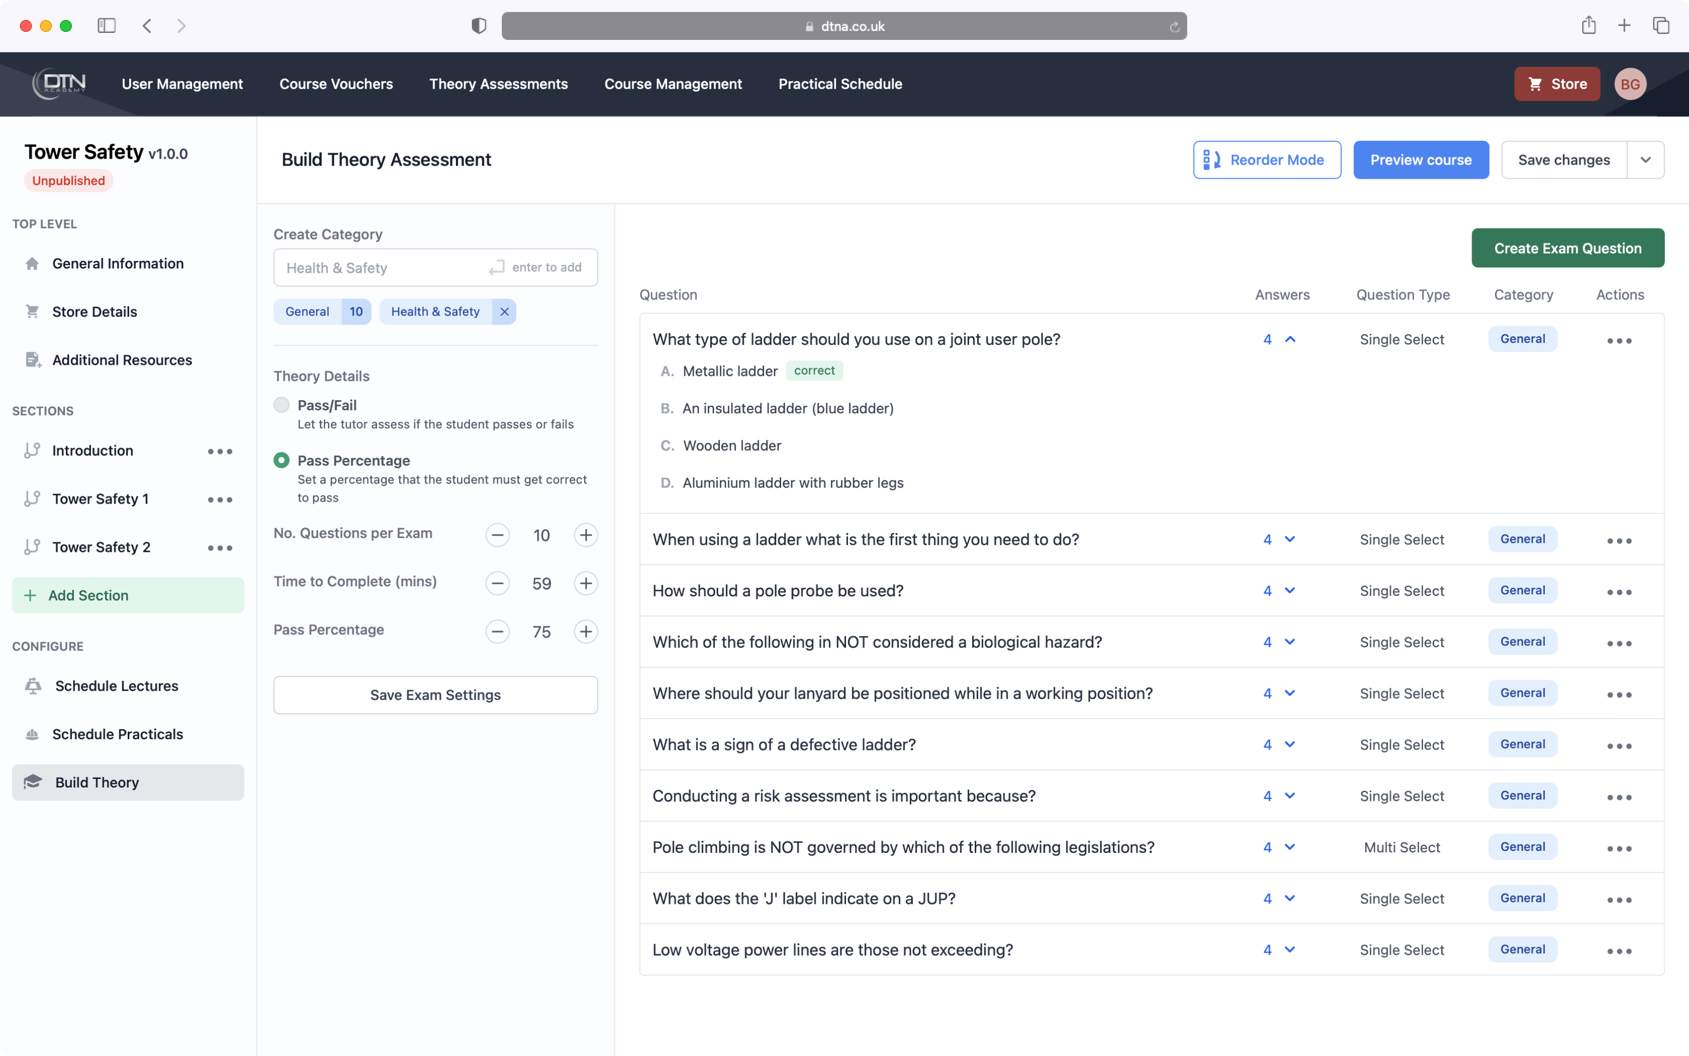Viewport: 1689px width, 1056px height.
Task: Select the Store Details cart icon
Action: 32,311
